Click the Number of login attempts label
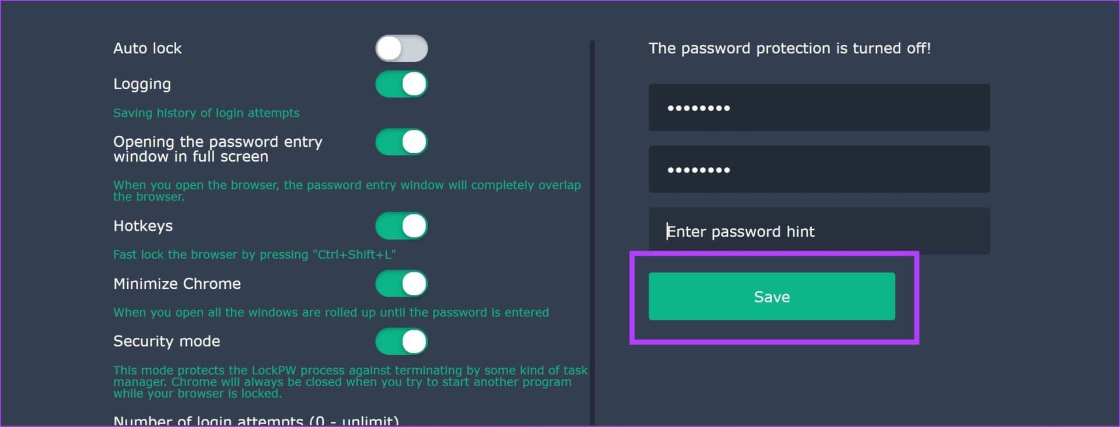This screenshot has width=1120, height=427. pyautogui.click(x=256, y=421)
